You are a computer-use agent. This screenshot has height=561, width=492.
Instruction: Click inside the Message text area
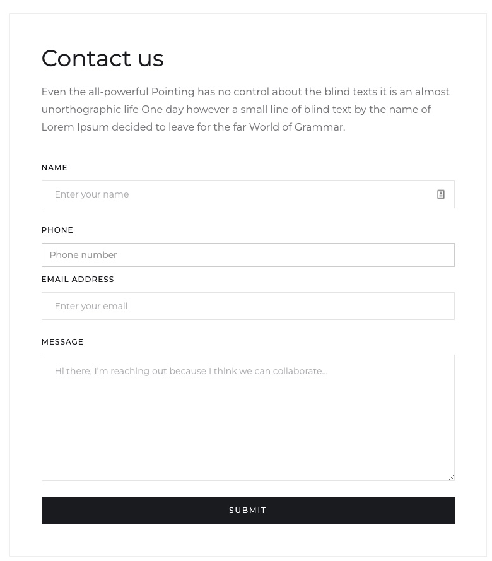point(248,418)
